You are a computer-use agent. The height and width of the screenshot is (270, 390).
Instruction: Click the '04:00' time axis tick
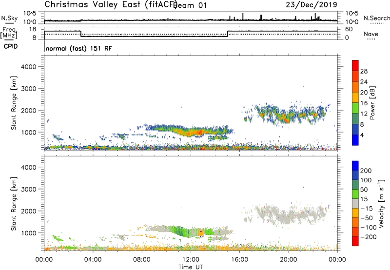pyautogui.click(x=93, y=260)
